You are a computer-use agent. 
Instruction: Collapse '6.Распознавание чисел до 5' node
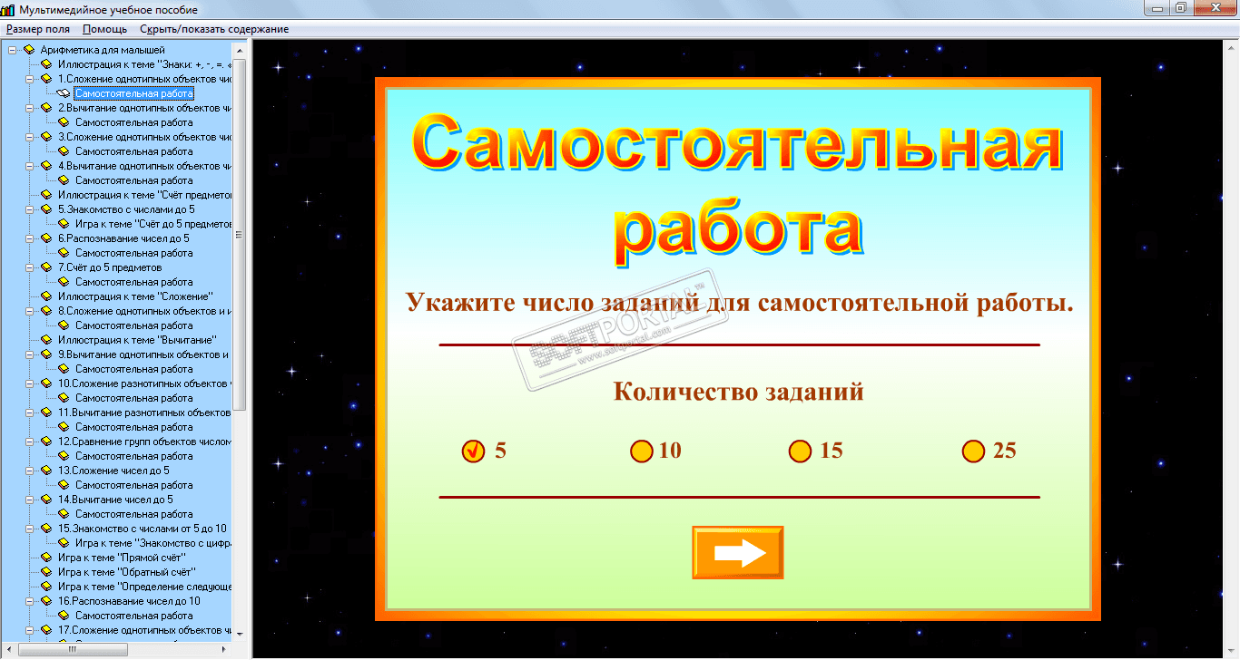pyautogui.click(x=30, y=238)
